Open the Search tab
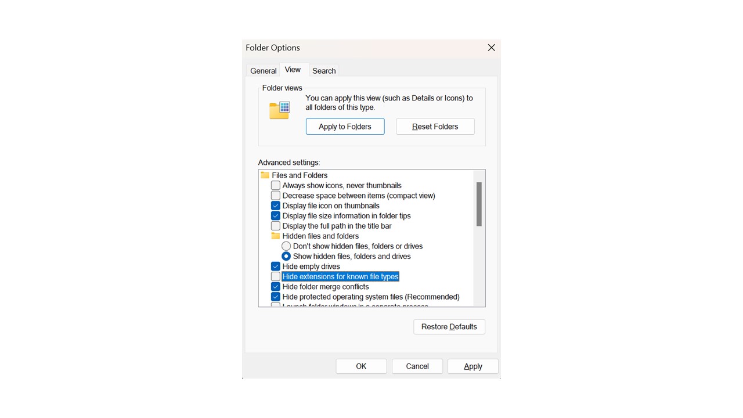Image resolution: width=743 pixels, height=418 pixels. pyautogui.click(x=324, y=71)
